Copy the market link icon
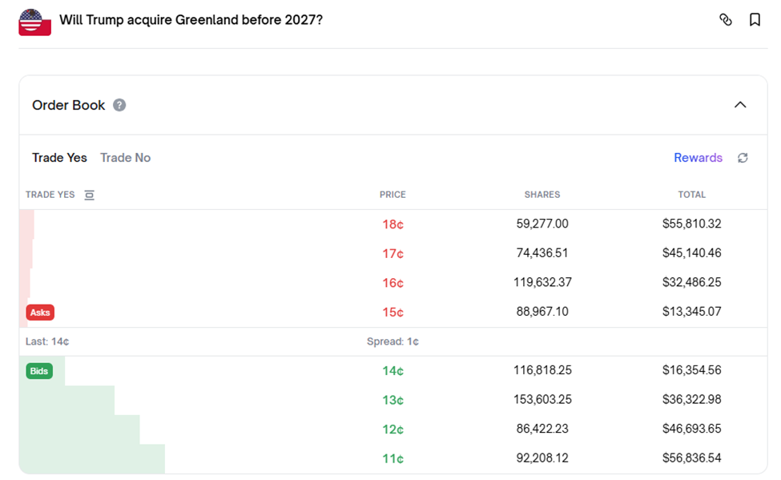781x480 pixels. [x=726, y=19]
